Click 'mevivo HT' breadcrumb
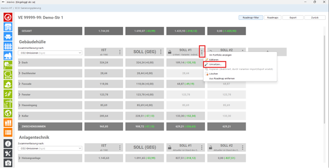The width and height of the screenshot is (329, 168). coord(7,8)
